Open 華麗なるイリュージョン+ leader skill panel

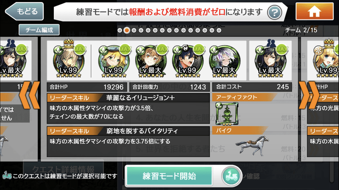coord(128,109)
